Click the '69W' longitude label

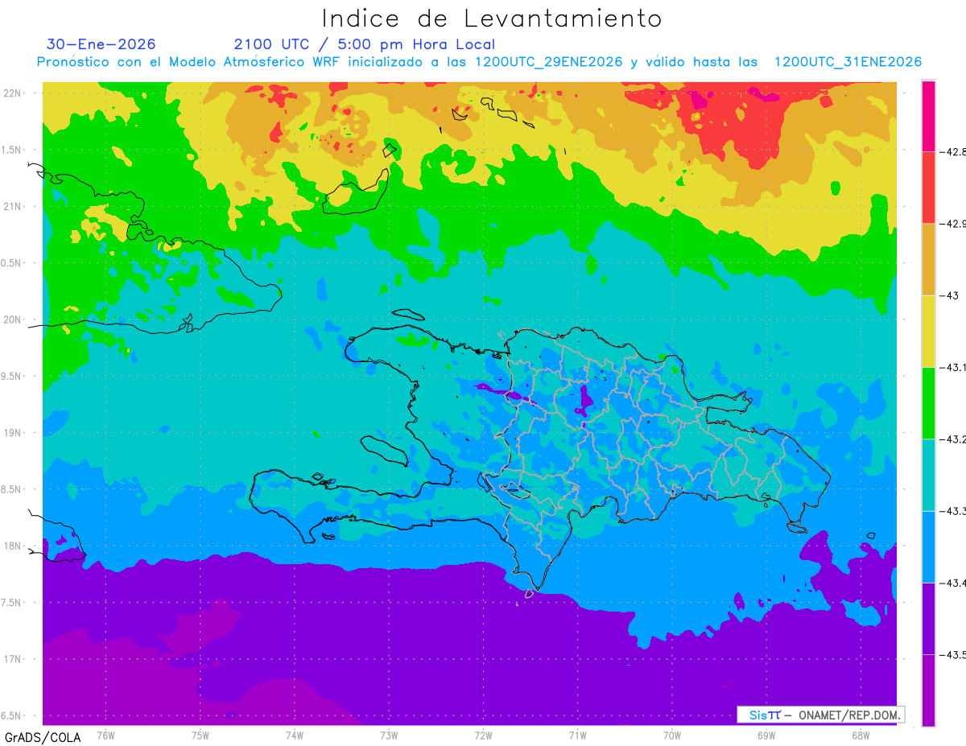[x=766, y=735]
